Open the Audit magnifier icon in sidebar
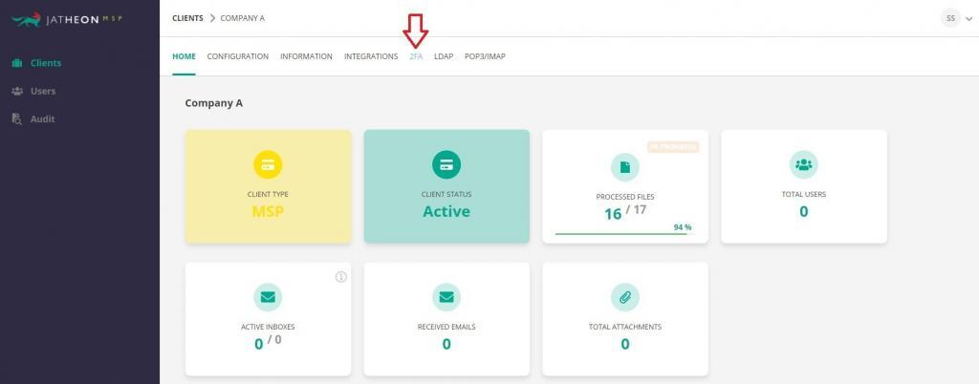This screenshot has height=384, width=979. click(17, 118)
